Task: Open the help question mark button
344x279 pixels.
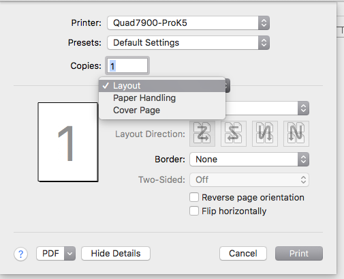Action: tap(21, 254)
